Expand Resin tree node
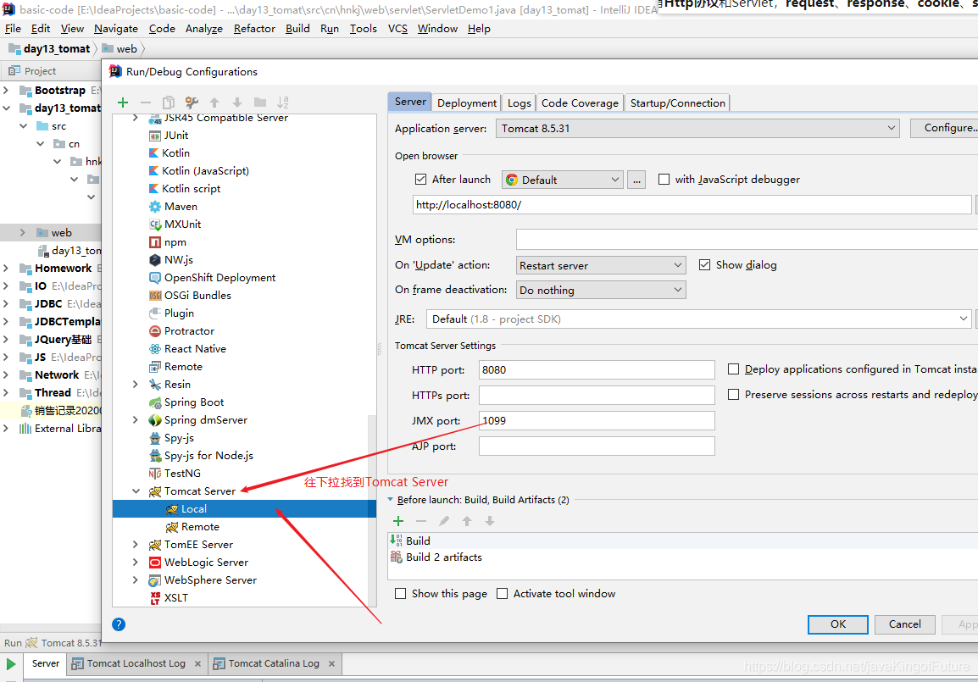 pyautogui.click(x=136, y=385)
